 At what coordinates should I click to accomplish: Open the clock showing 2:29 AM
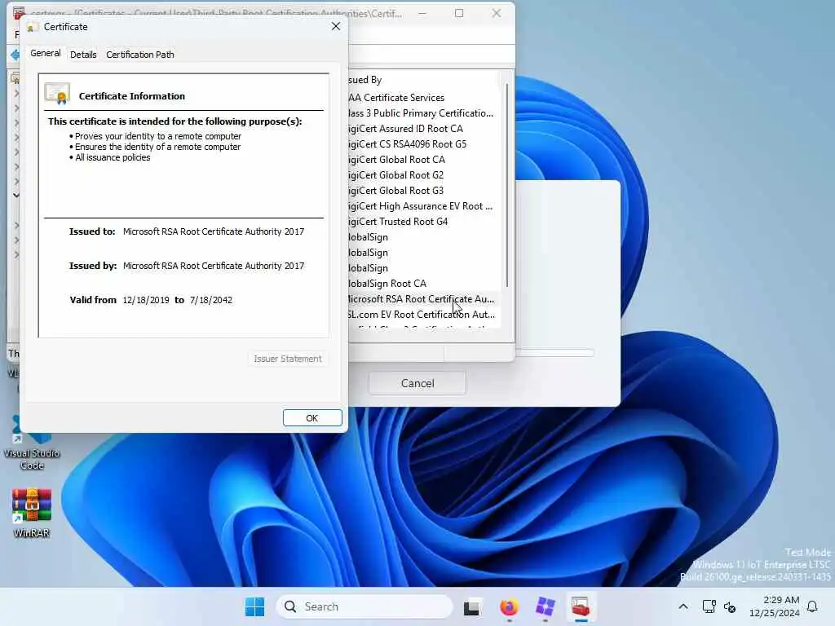tap(775, 606)
